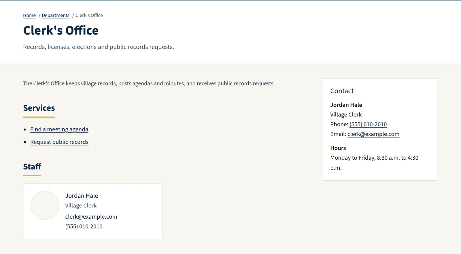Click the Clerk's Office breadcrumb text
Image resolution: width=461 pixels, height=254 pixels.
(89, 16)
